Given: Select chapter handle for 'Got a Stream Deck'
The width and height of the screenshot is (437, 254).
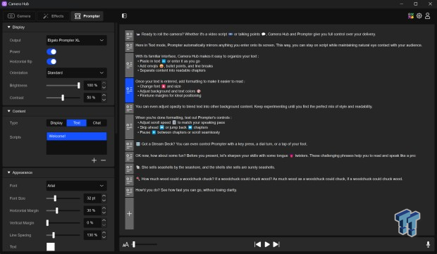Looking at the screenshot, I should tap(129, 145).
